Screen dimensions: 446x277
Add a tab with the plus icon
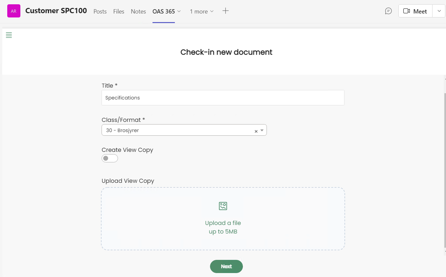pos(225,11)
